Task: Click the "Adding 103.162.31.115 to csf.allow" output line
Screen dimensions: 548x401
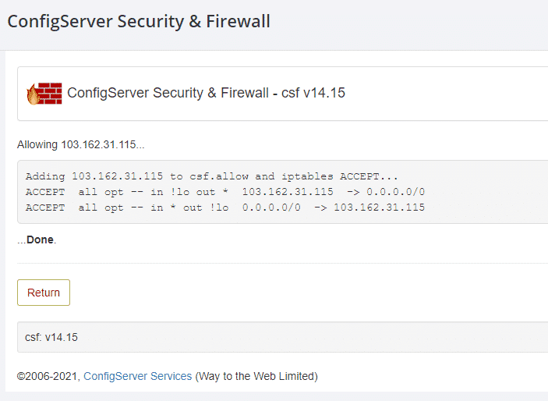Action: click(211, 176)
